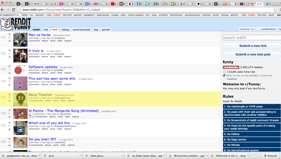Image resolution: width=281 pixels, height=159 pixels.
Task: Select the controversial tab
Action: point(81,30)
